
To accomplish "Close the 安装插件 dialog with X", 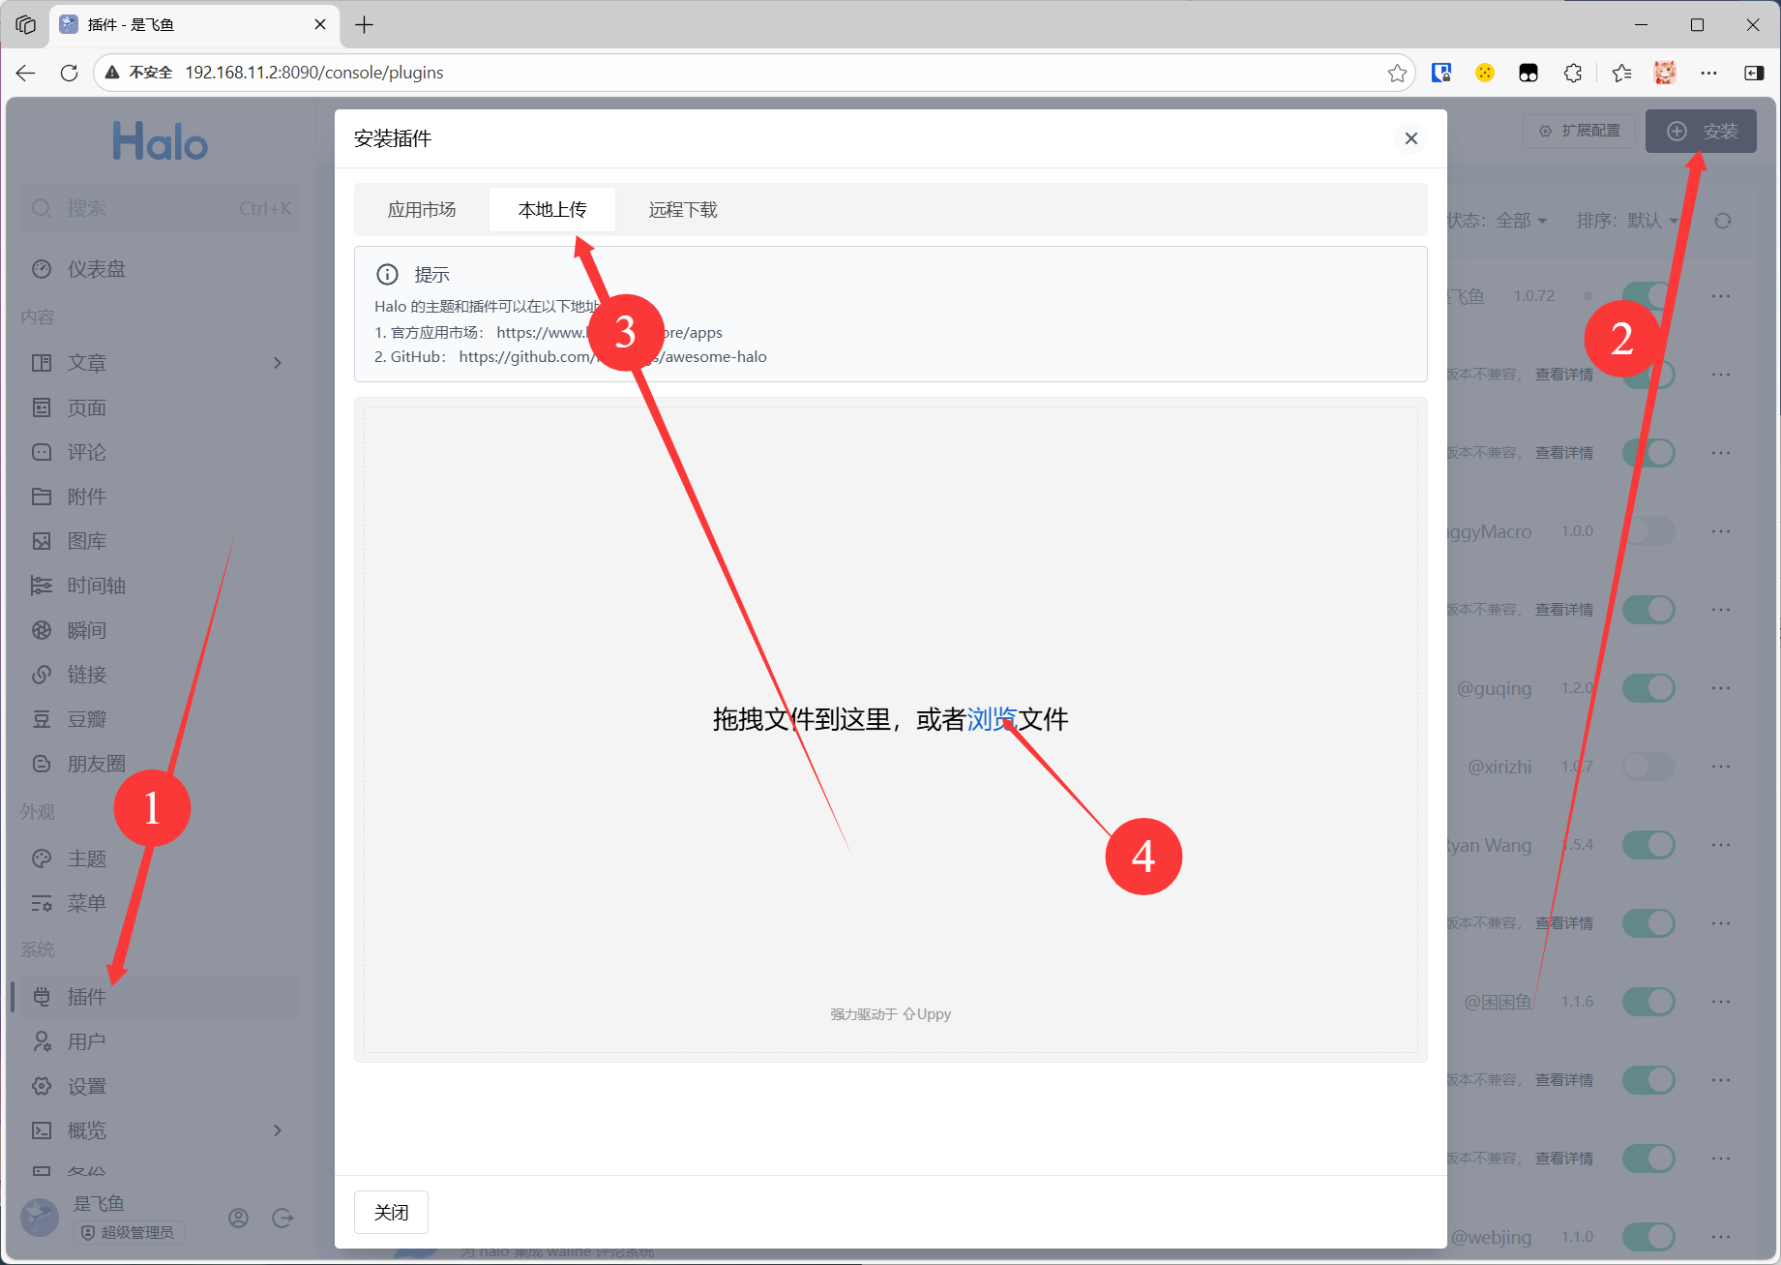I will [x=1410, y=138].
